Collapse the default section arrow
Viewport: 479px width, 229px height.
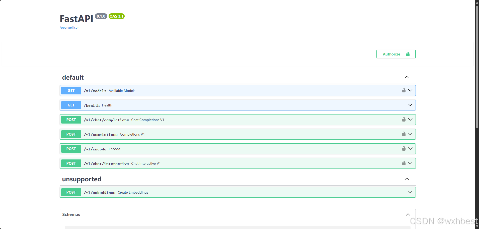407,77
